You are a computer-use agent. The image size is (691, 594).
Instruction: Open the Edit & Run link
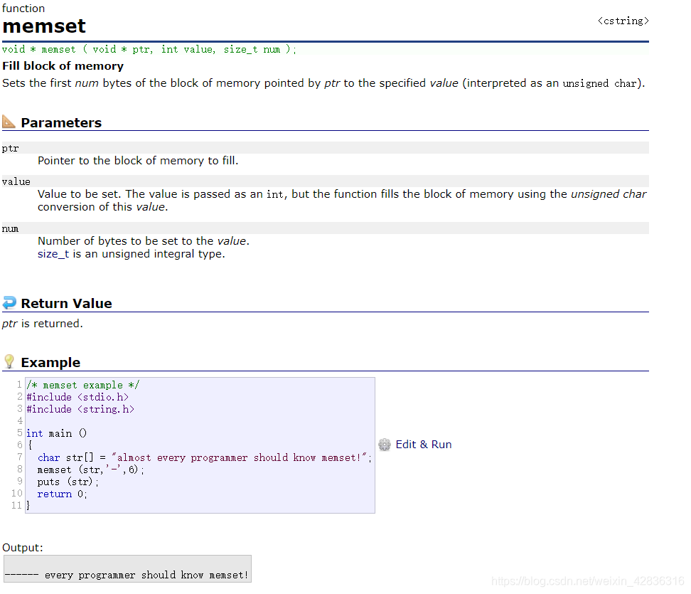pyautogui.click(x=424, y=445)
